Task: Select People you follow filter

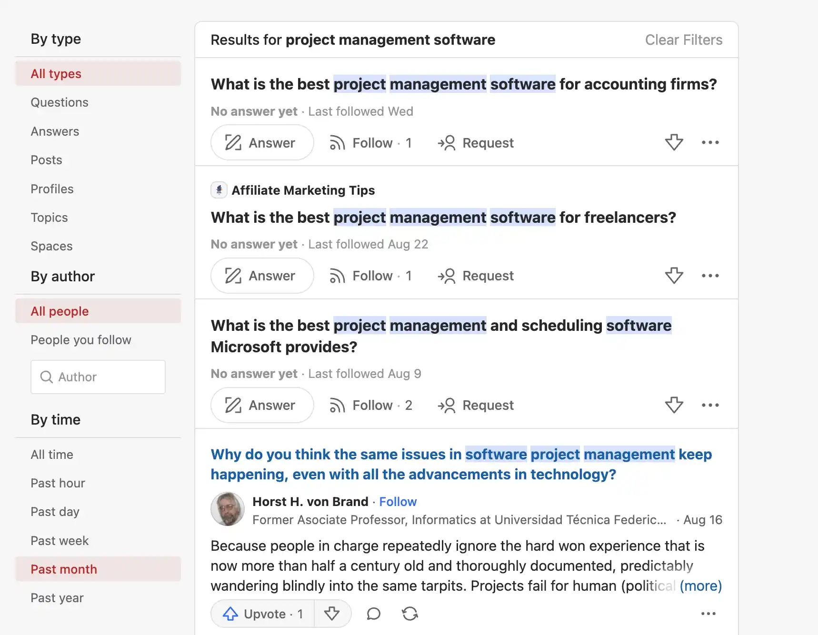Action: pos(81,340)
